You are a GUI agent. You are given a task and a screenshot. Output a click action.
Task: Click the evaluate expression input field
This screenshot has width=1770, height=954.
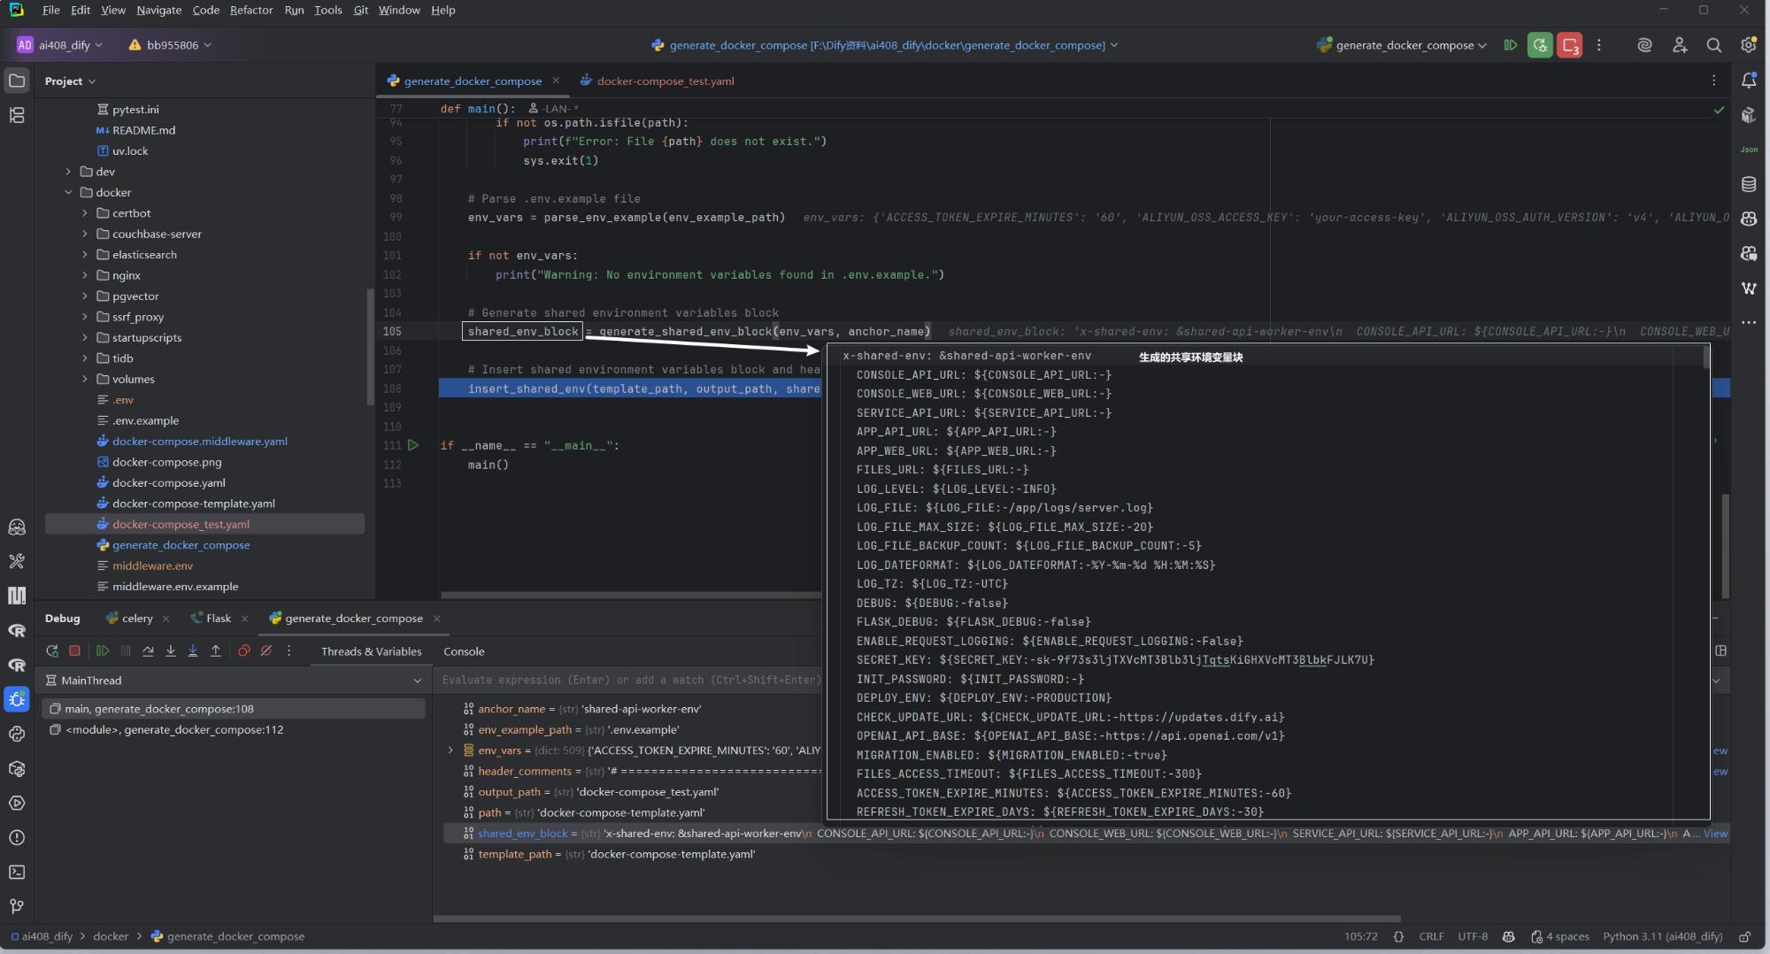pos(632,680)
